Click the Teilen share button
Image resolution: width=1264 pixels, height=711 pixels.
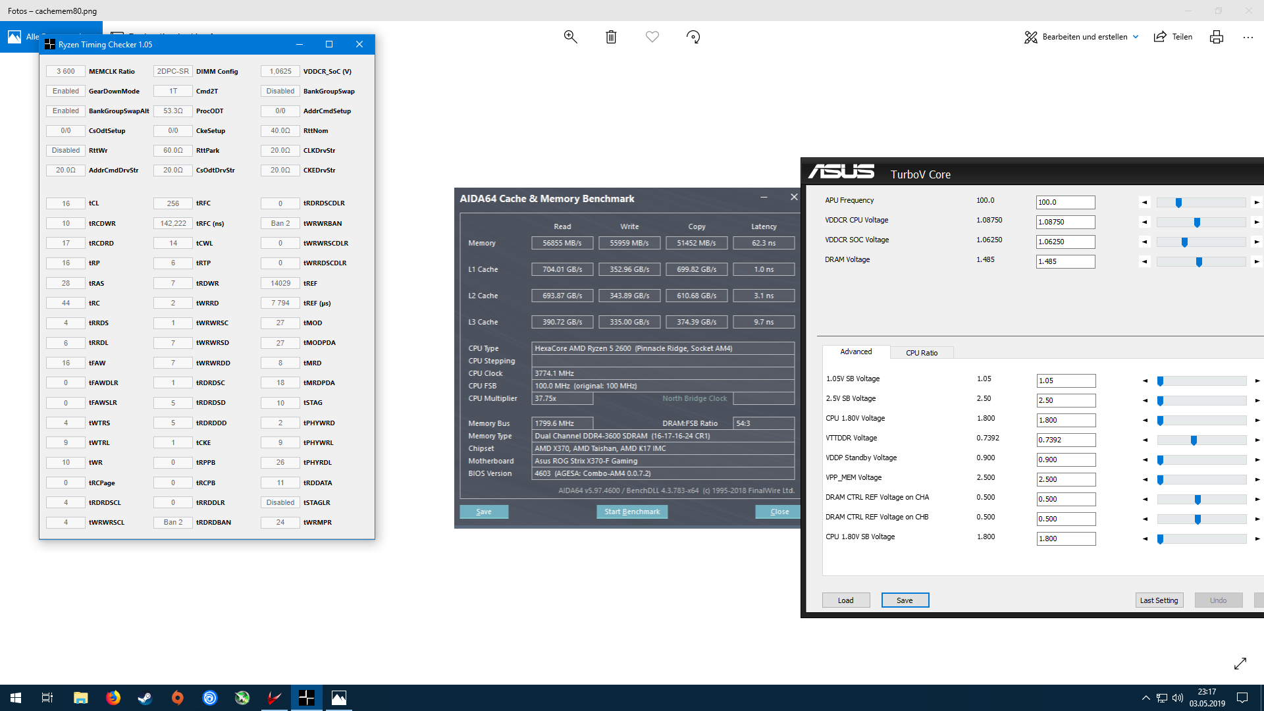pos(1173,37)
